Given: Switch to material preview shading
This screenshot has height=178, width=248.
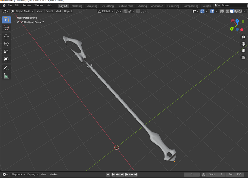Looking at the screenshot, I should coord(236,11).
